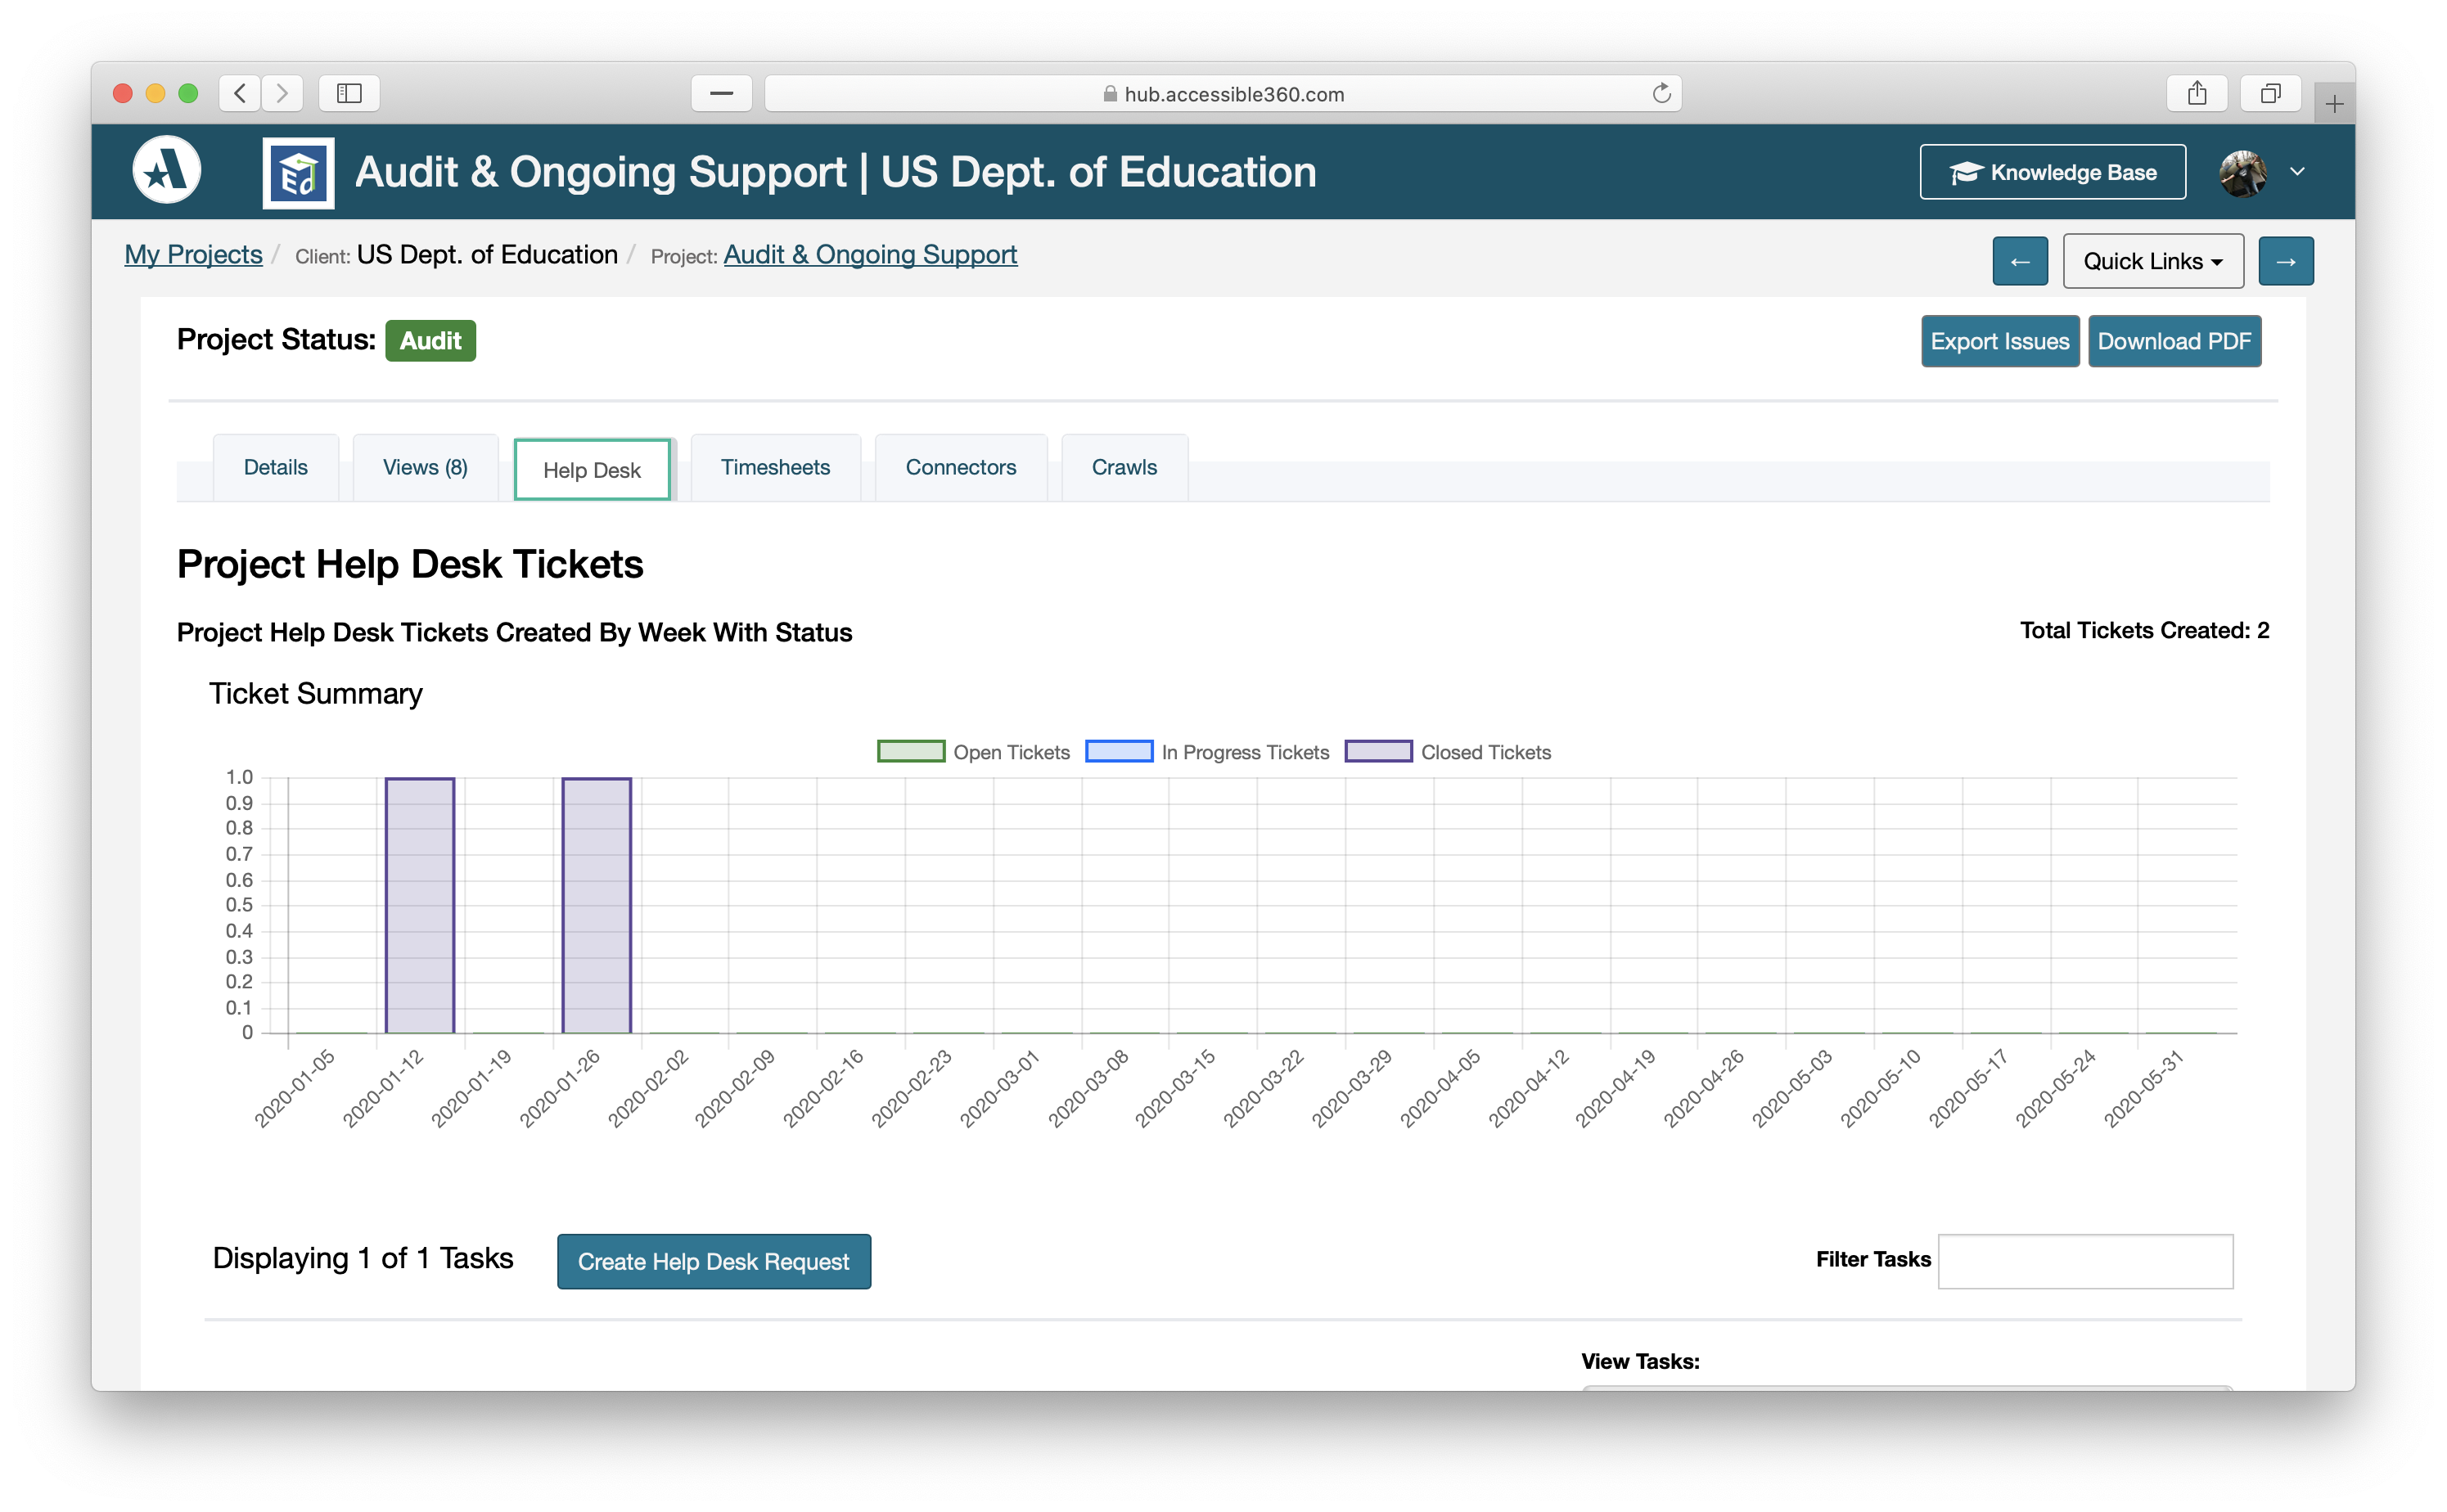Viewport: 2447px width, 1512px height.
Task: Click the hub.accessible360.com address bar
Action: tap(1223, 93)
